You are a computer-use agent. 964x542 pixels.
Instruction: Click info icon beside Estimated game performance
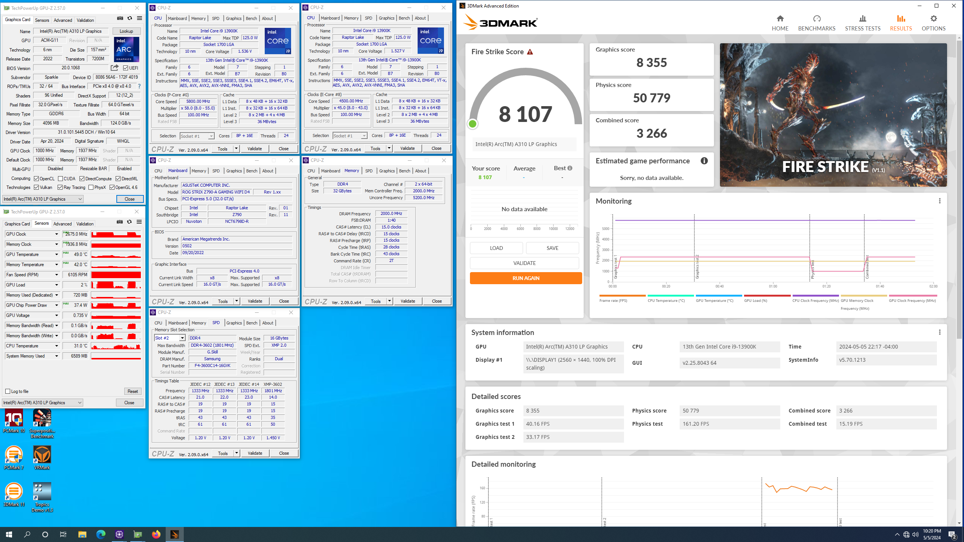(x=704, y=161)
